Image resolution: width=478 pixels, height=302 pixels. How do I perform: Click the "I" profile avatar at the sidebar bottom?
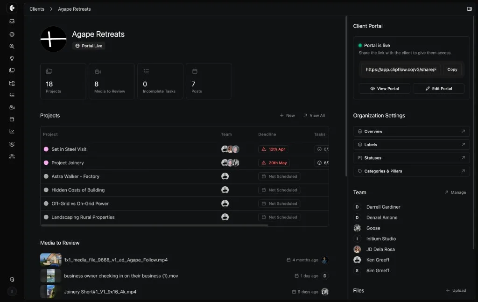pyautogui.click(x=12, y=291)
